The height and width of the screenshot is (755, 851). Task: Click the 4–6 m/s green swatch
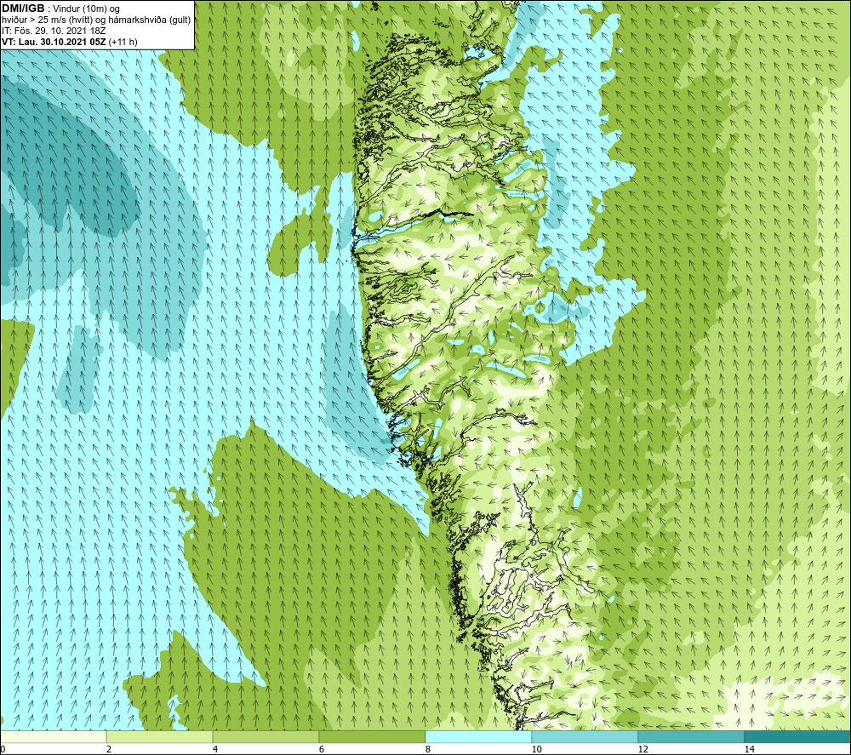[x=266, y=736]
